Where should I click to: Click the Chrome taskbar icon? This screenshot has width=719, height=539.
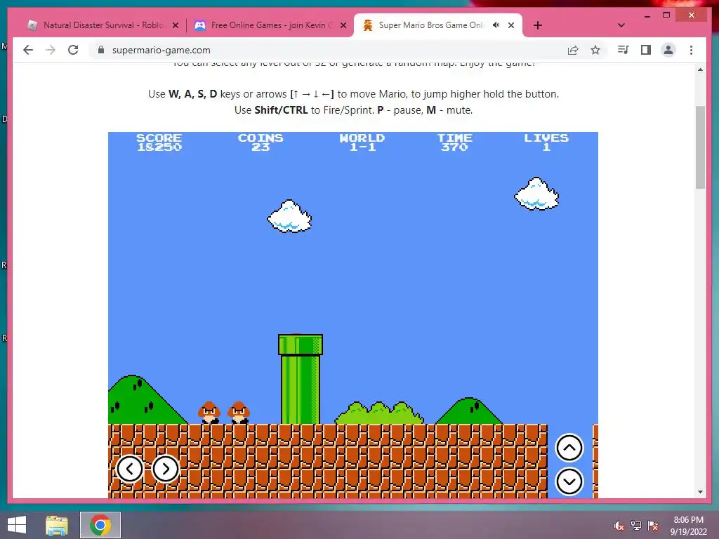pos(100,525)
